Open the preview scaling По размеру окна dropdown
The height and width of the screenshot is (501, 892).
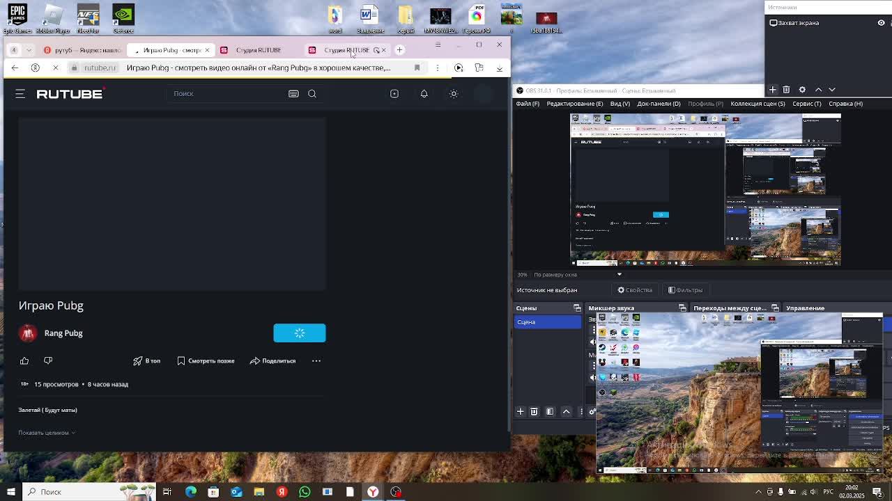click(578, 275)
